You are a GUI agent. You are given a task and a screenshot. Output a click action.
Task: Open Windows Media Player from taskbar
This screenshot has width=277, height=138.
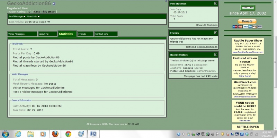43,134
